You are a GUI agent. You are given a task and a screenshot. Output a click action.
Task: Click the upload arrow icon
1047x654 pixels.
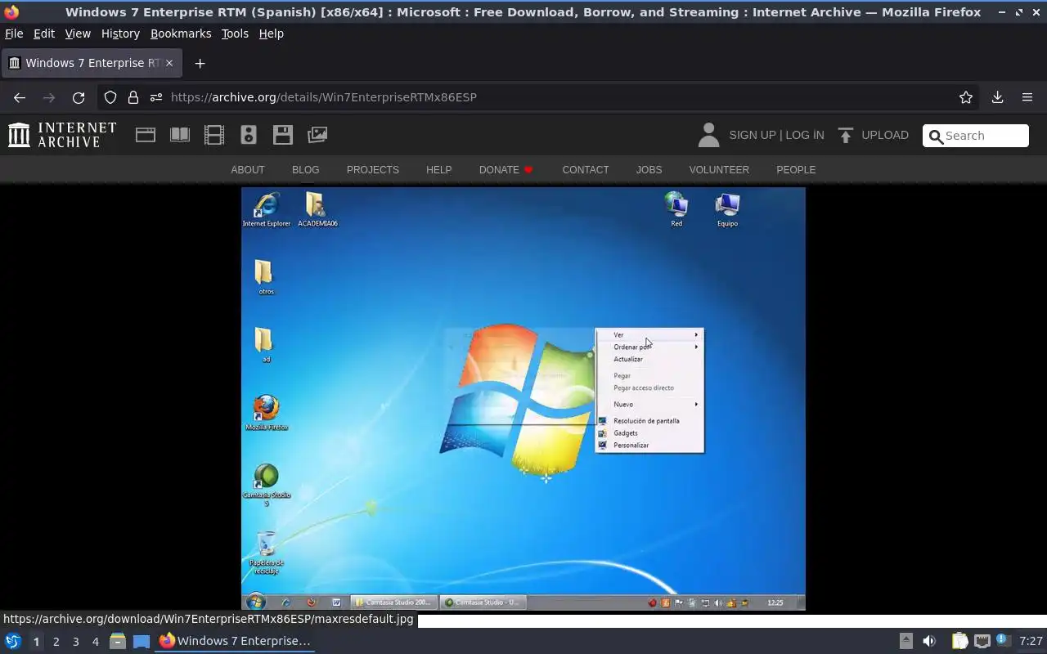pos(846,135)
